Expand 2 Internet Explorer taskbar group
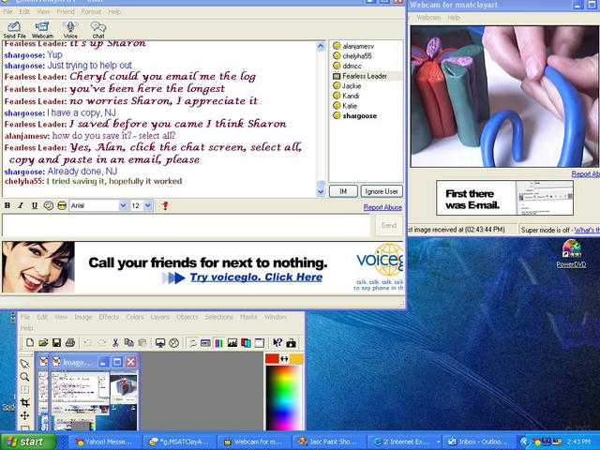The height and width of the screenshot is (450, 600). [x=406, y=442]
